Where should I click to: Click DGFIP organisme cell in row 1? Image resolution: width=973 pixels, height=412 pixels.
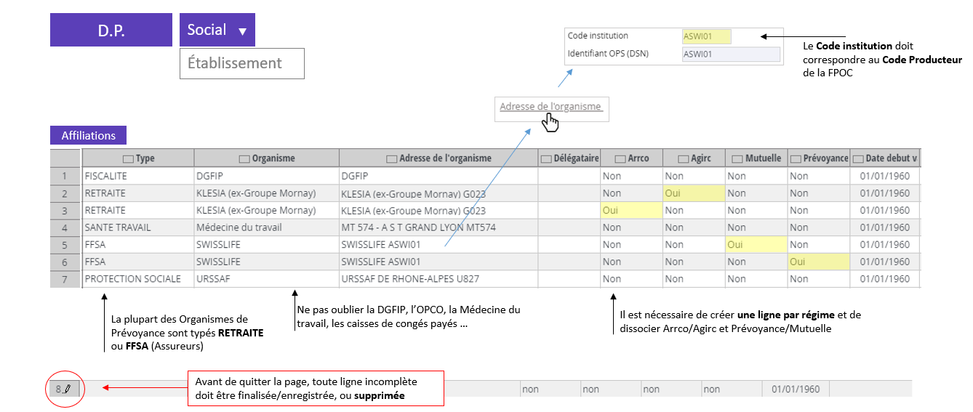(x=266, y=176)
